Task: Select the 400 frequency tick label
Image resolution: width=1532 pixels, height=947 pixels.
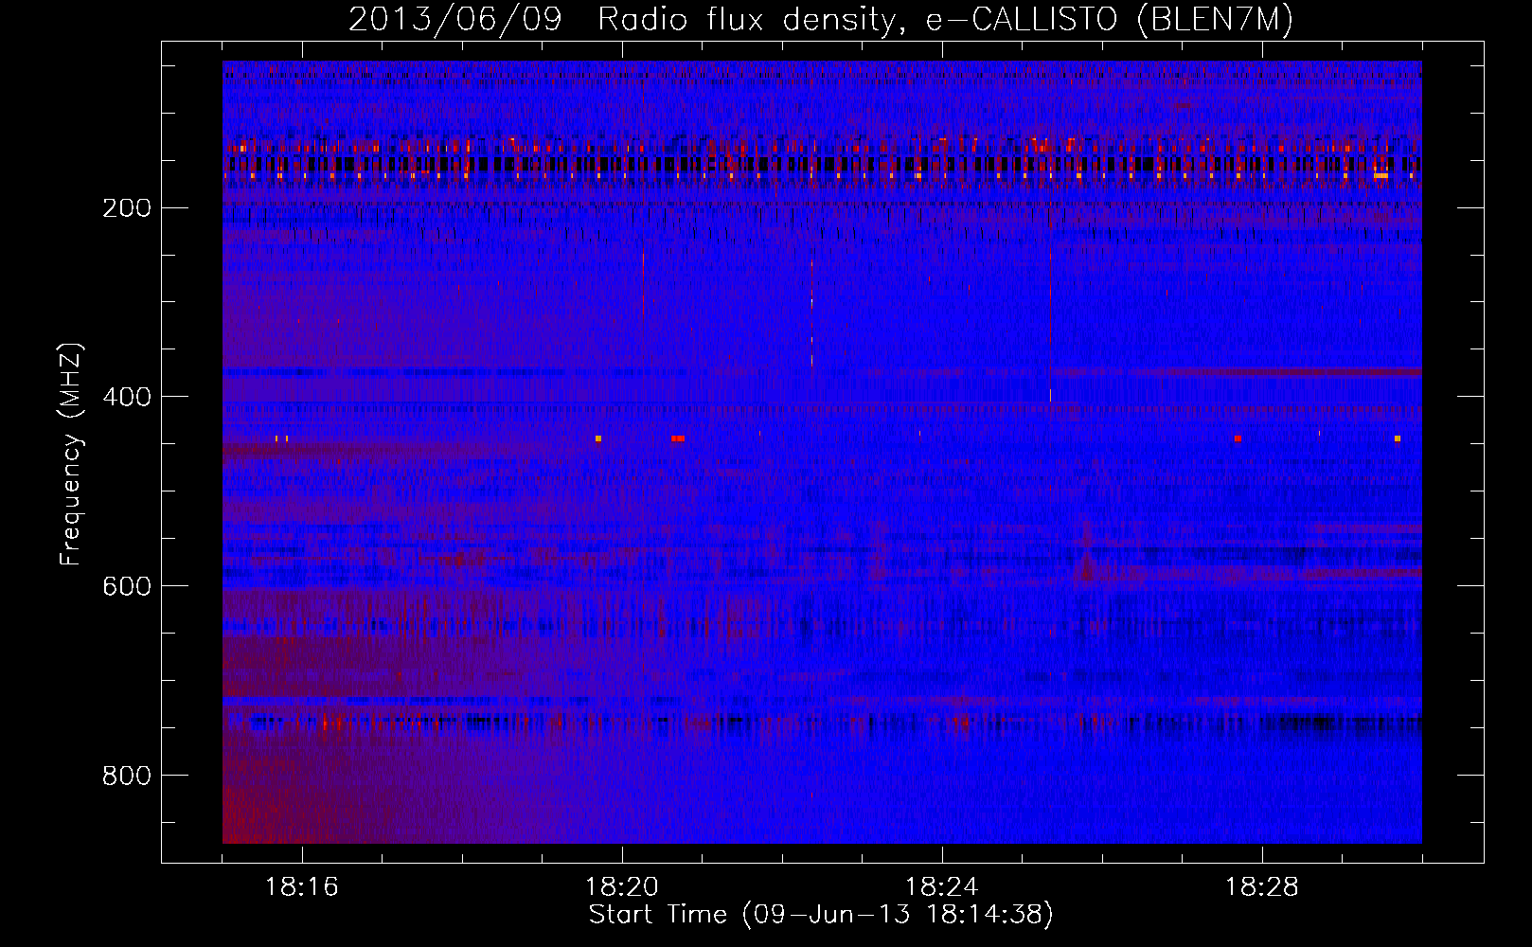Action: 127,397
